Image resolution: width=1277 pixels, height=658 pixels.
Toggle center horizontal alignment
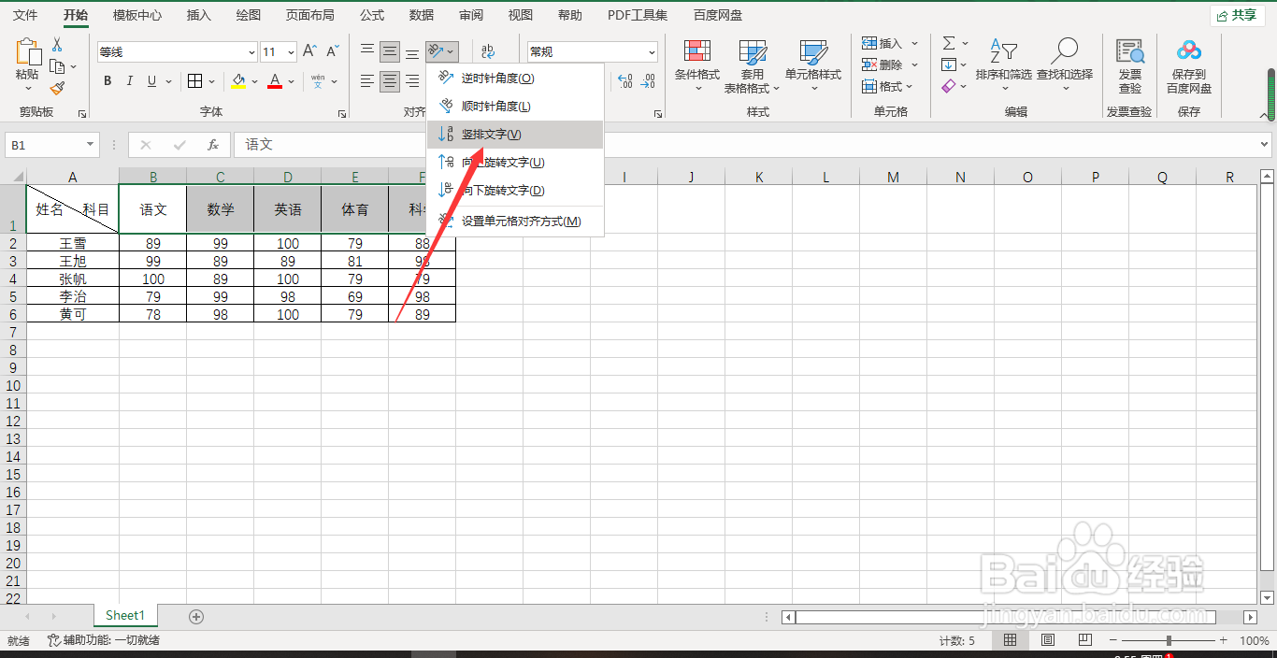pos(390,81)
